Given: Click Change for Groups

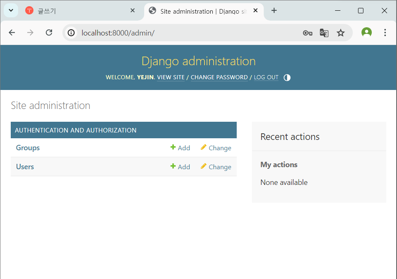Looking at the screenshot, I should pyautogui.click(x=216, y=148).
